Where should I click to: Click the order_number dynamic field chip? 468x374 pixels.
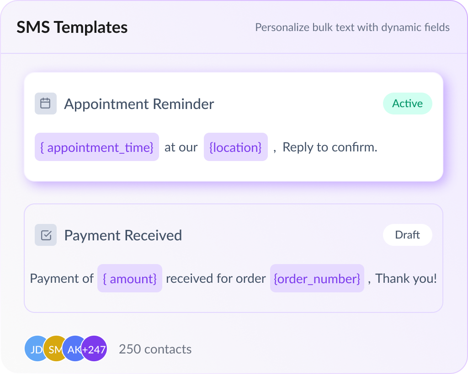tap(317, 278)
